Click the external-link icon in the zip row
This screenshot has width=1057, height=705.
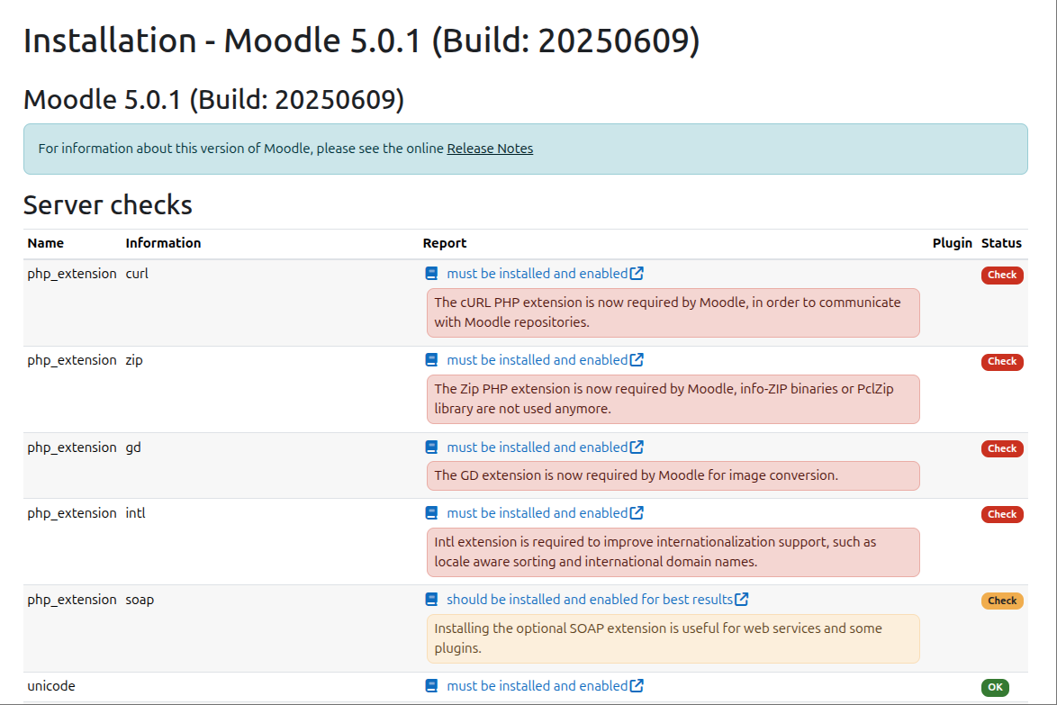tap(637, 359)
